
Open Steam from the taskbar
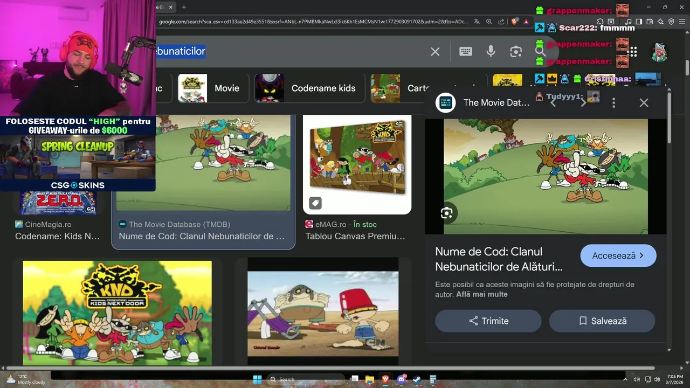pos(417,379)
